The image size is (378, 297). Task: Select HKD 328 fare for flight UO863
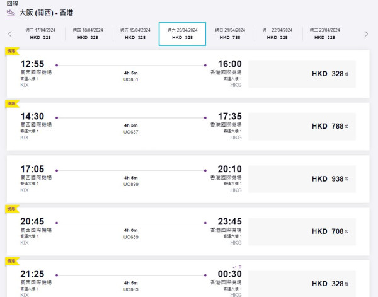click(302, 284)
